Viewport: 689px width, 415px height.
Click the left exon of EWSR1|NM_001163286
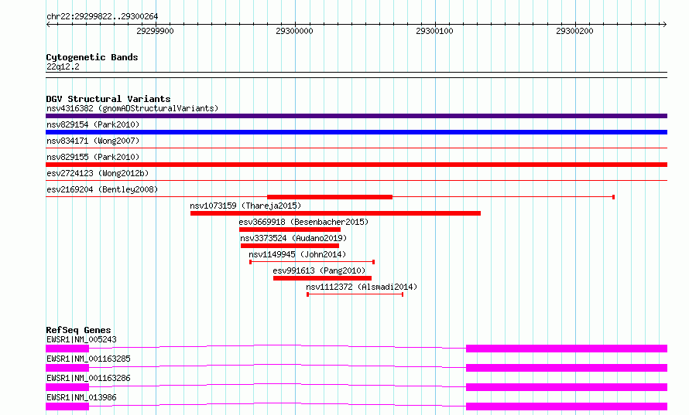tap(67, 387)
